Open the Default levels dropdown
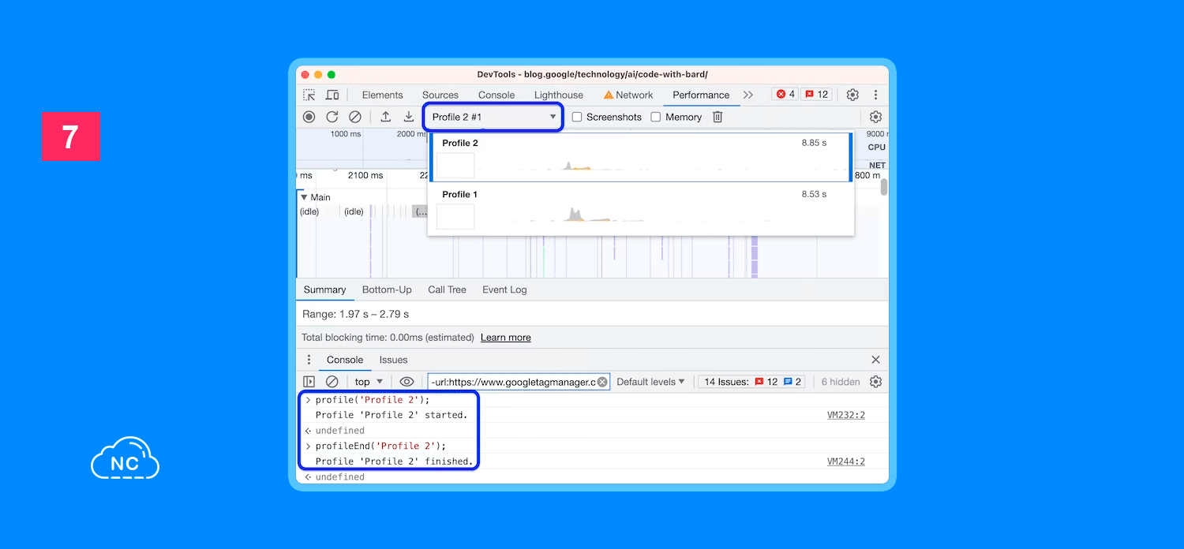The width and height of the screenshot is (1184, 549). pyautogui.click(x=650, y=382)
